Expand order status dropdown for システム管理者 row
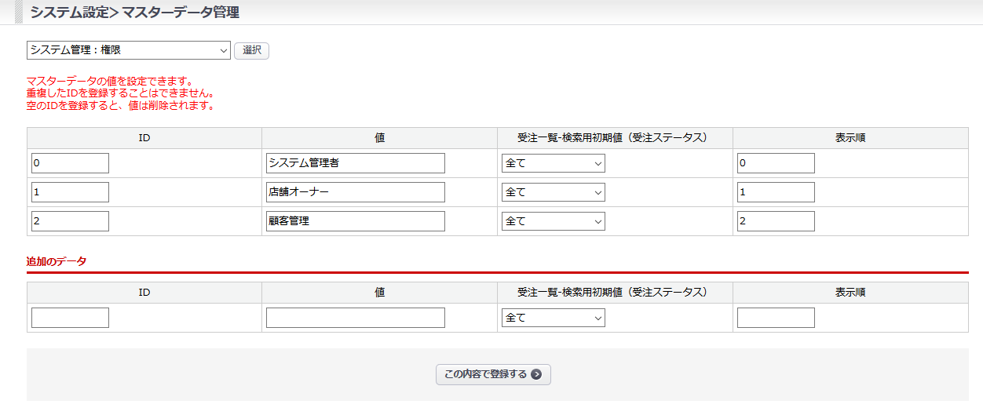 click(553, 163)
